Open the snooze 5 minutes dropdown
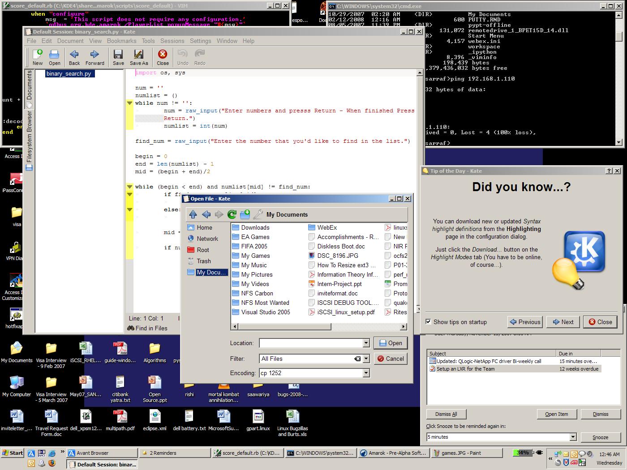The image size is (627, 470). click(573, 437)
